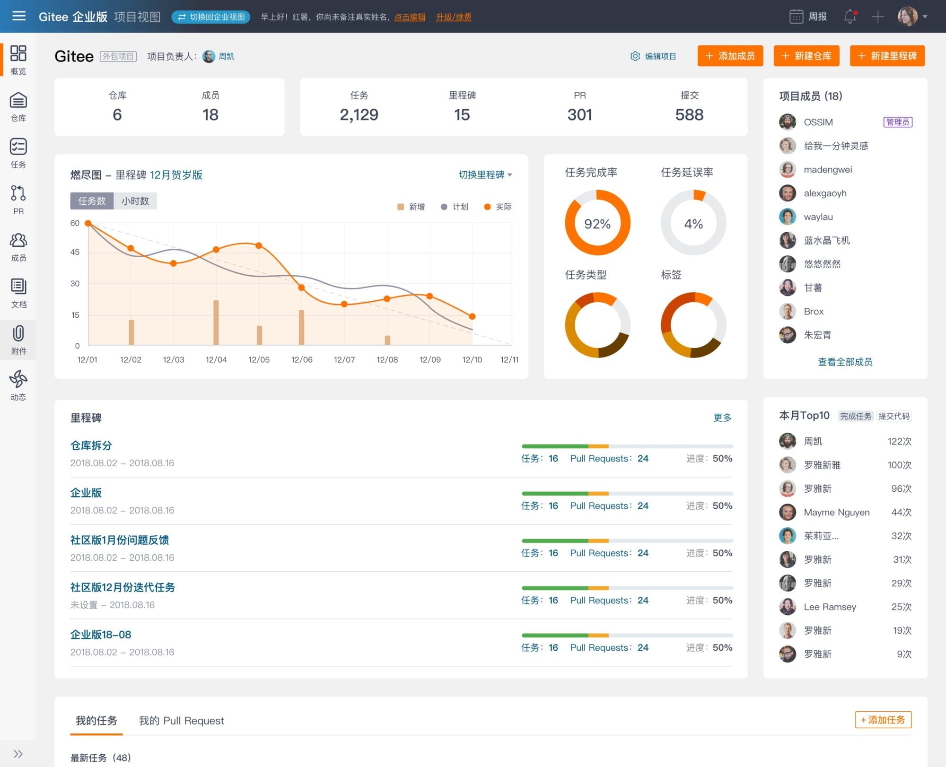The image size is (946, 767).
Task: Switch burndown chart to 小时数
Action: [135, 201]
